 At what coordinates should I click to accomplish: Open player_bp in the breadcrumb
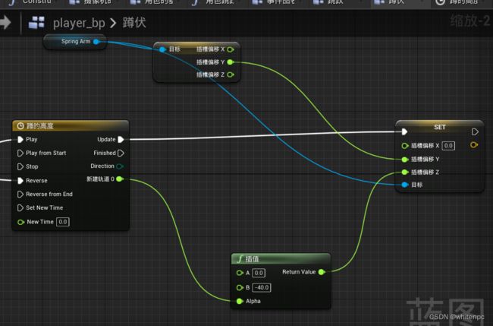[x=79, y=23]
